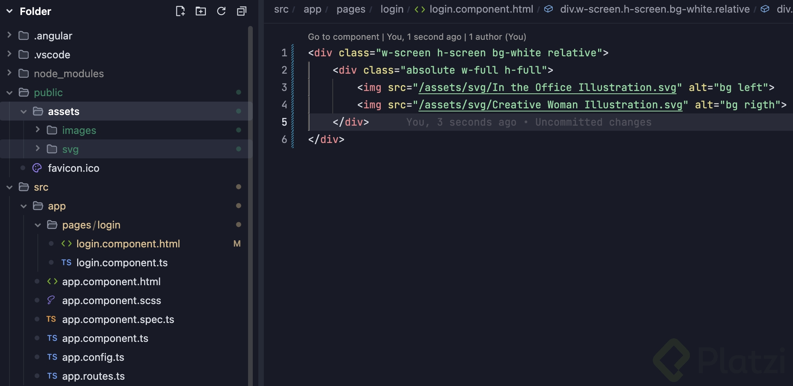Open app.component.html file
This screenshot has width=793, height=386.
click(x=111, y=282)
